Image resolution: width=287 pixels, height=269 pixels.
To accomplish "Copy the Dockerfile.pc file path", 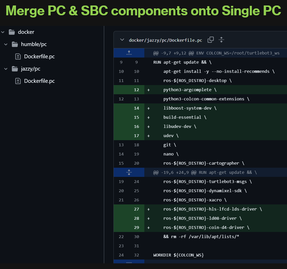I will tap(211, 40).
